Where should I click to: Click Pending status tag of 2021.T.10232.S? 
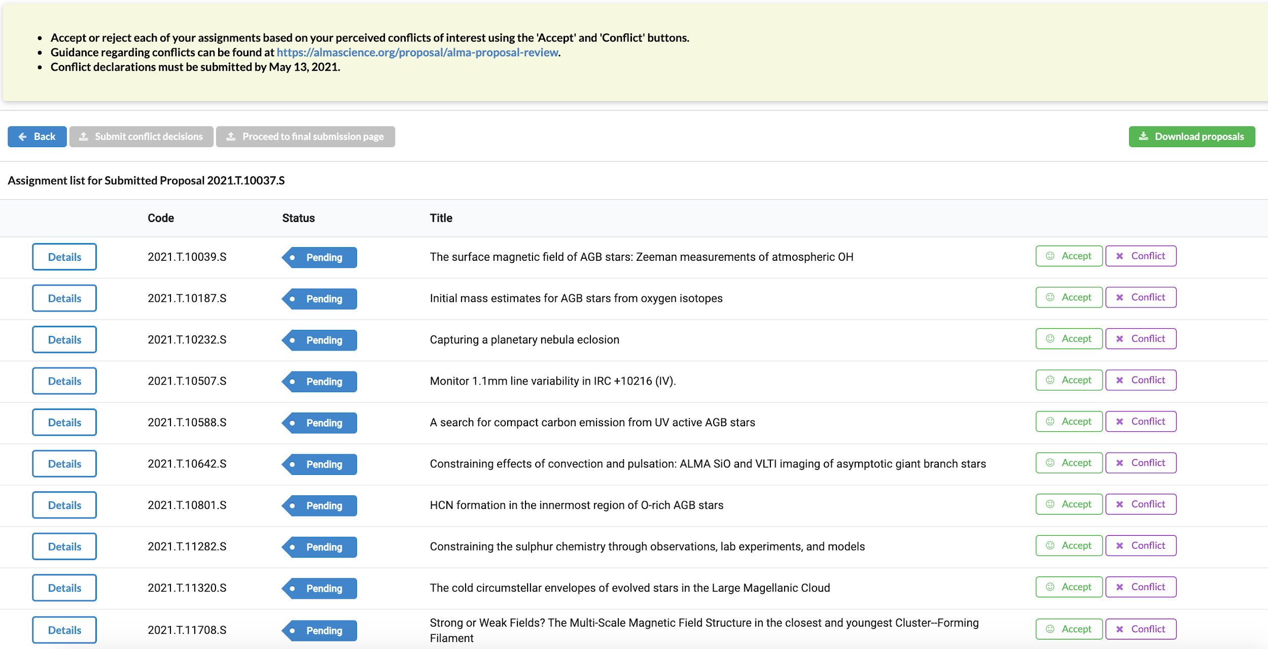pos(320,340)
